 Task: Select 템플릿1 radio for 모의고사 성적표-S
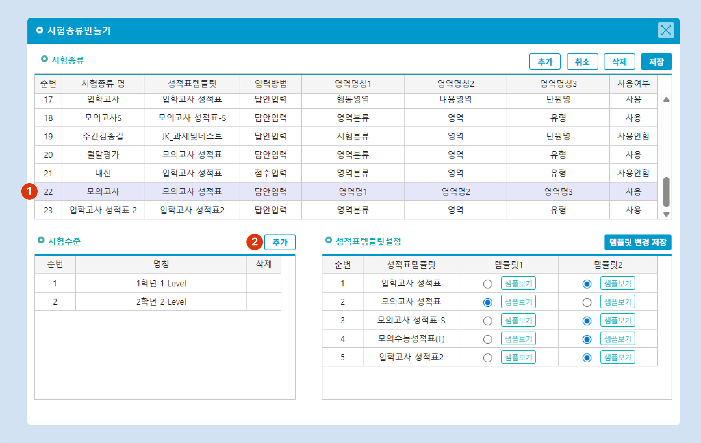(x=487, y=321)
